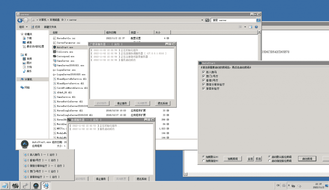Click 新建文件夹 in Explorer toolbar
The width and height of the screenshot is (329, 190).
click(x=50, y=27)
